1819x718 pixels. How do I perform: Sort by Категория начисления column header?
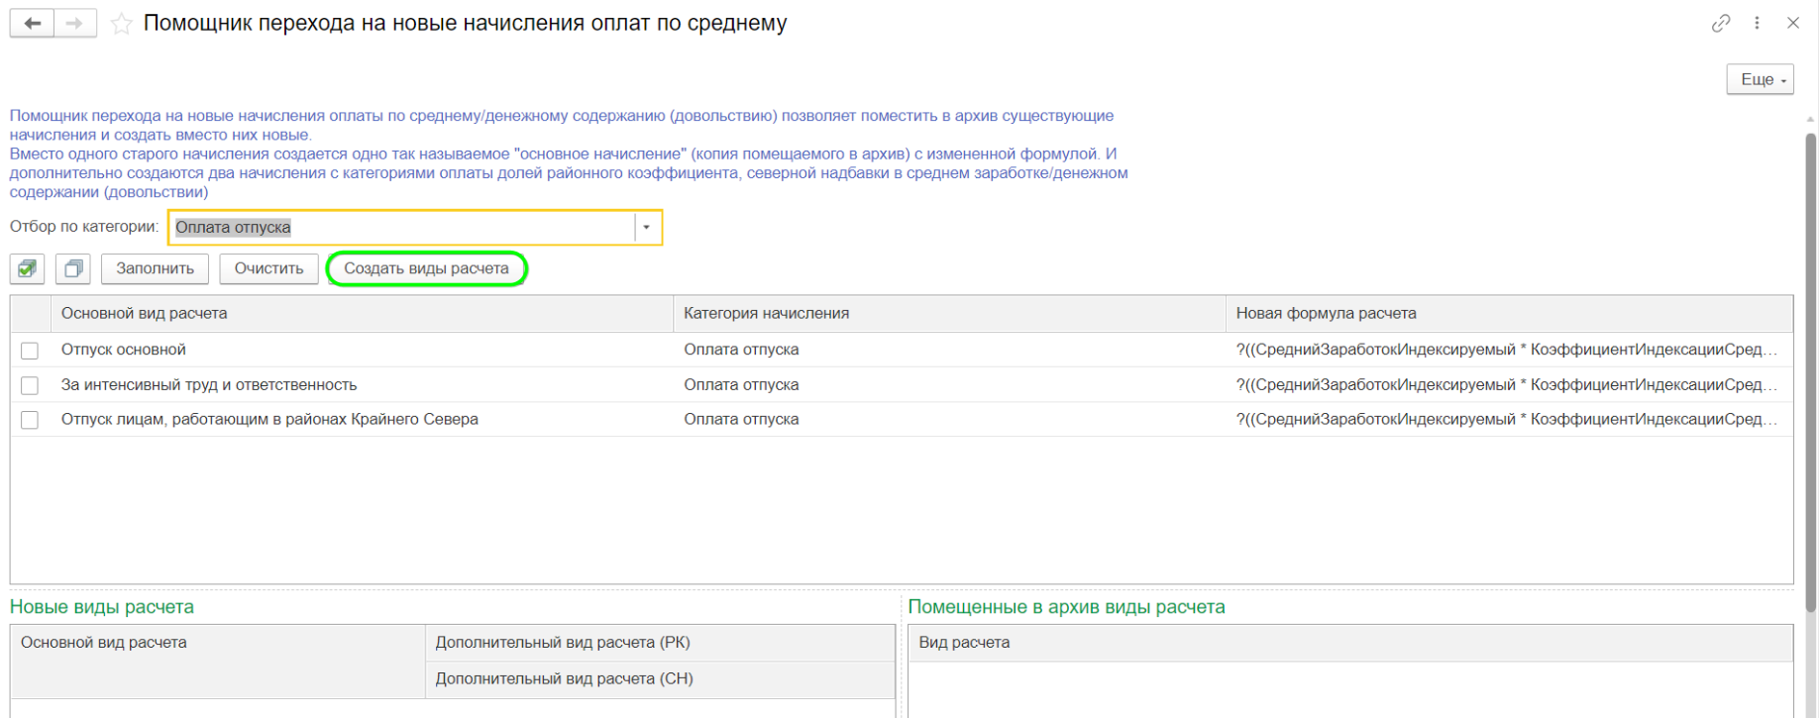point(949,313)
